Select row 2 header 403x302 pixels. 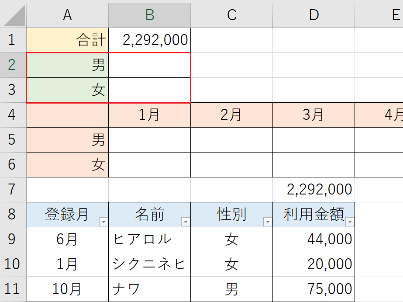point(13,65)
